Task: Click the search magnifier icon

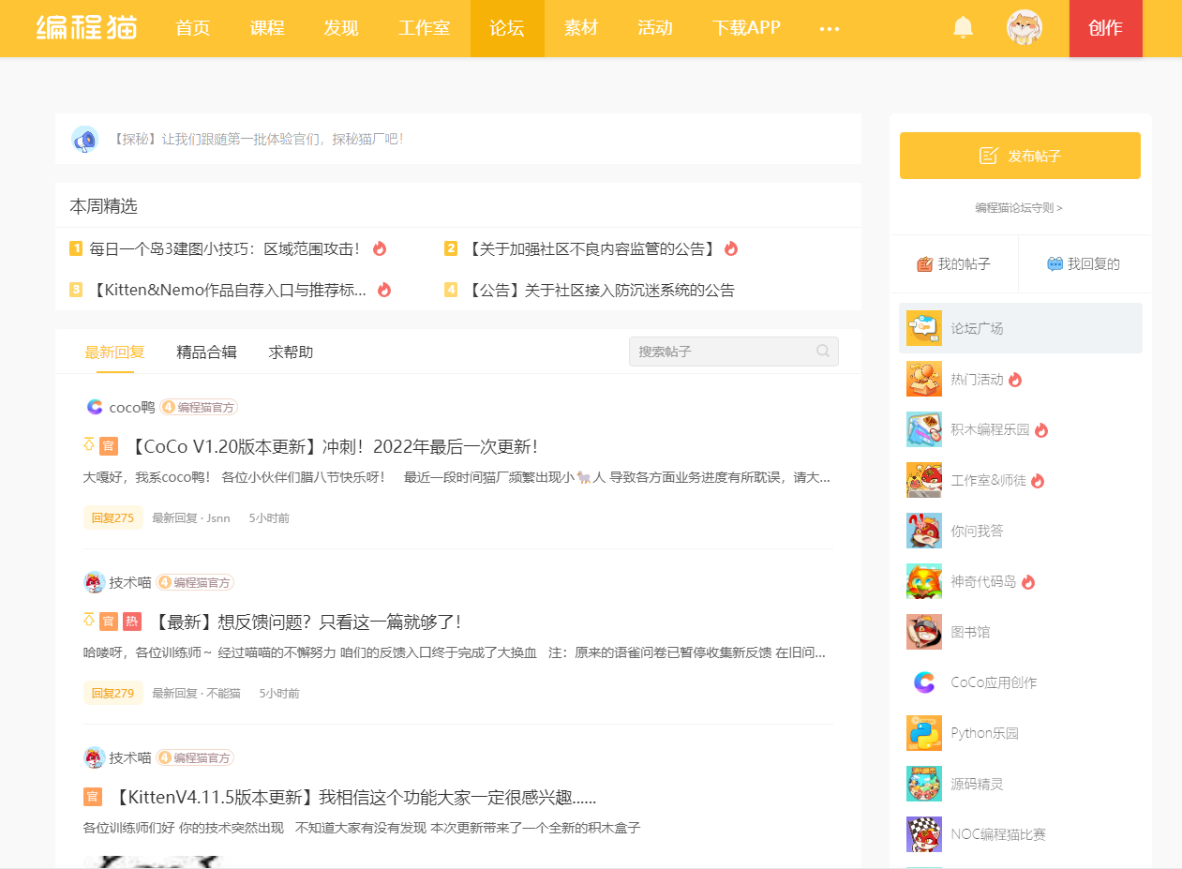Action: tap(823, 352)
